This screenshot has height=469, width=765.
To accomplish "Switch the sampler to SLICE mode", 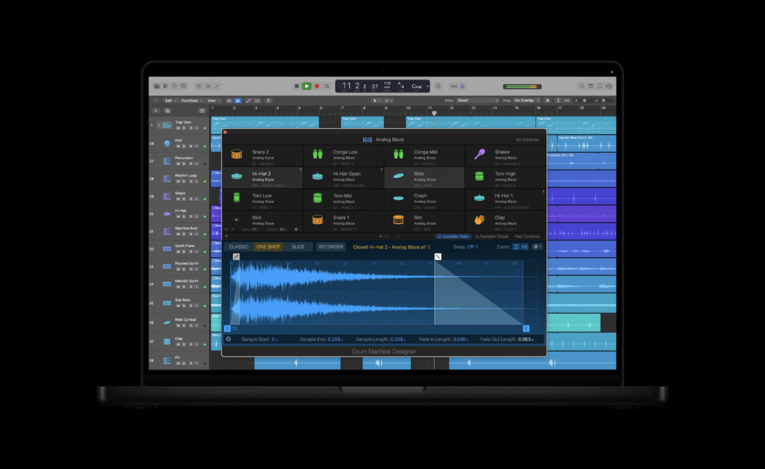I will [298, 246].
